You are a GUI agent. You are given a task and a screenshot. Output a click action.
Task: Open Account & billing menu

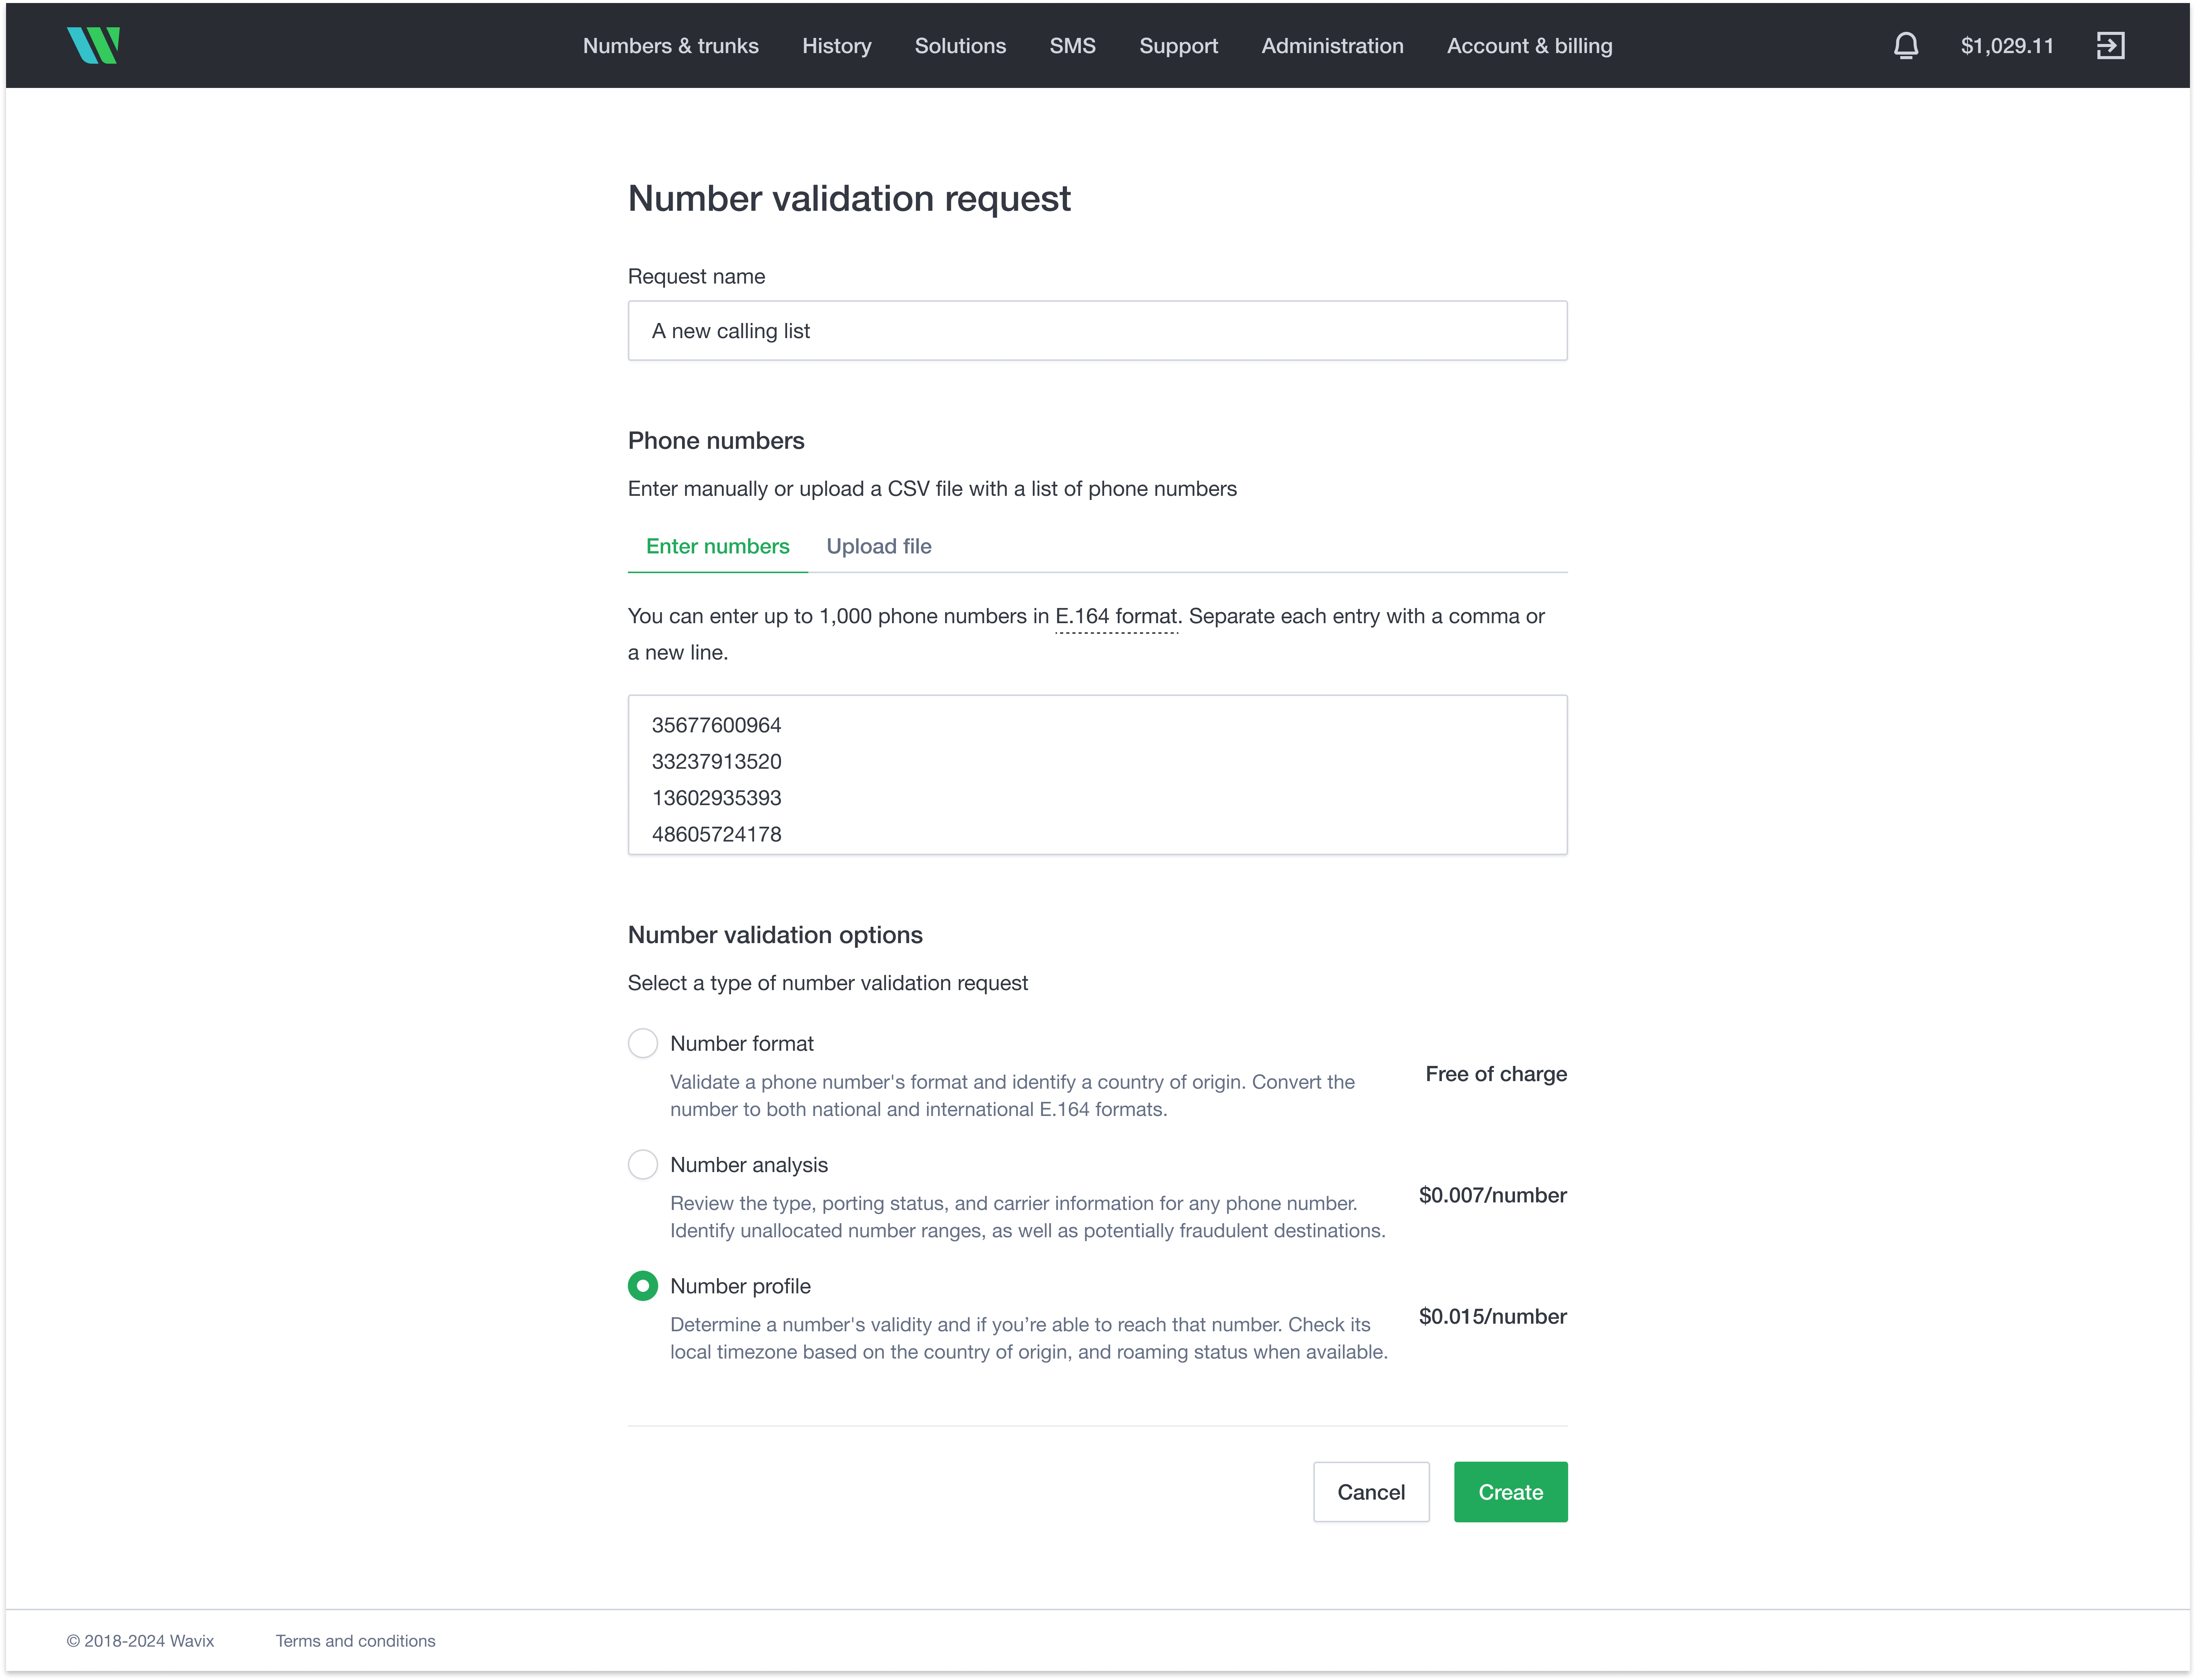(x=1529, y=45)
